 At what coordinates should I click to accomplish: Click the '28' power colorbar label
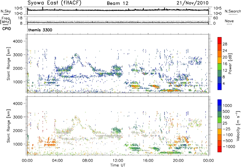tap(225, 44)
